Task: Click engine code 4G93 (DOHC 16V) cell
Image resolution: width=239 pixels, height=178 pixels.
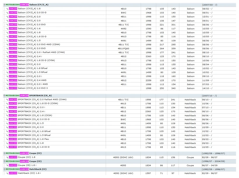Action: [123, 157]
